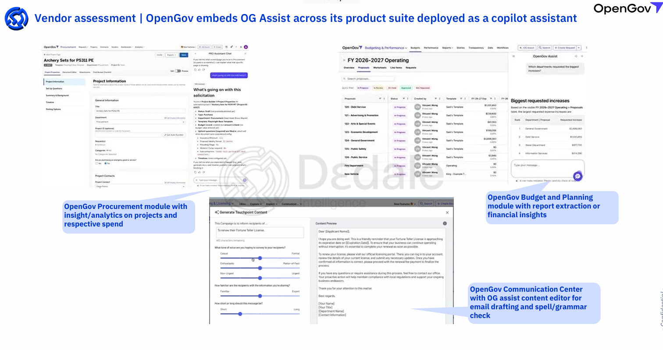663x350 pixels.
Task: Switch to the Attachments tab
Action: tap(85, 72)
